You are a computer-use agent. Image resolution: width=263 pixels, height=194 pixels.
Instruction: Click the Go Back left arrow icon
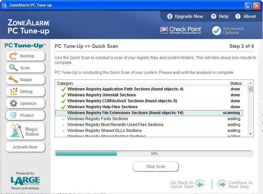click(x=200, y=184)
